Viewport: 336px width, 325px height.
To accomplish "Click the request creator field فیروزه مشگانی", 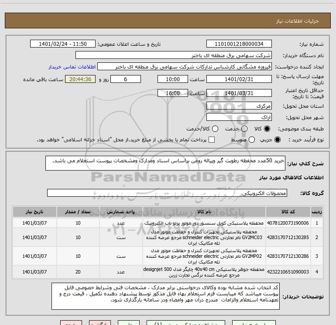I will point(185,67).
